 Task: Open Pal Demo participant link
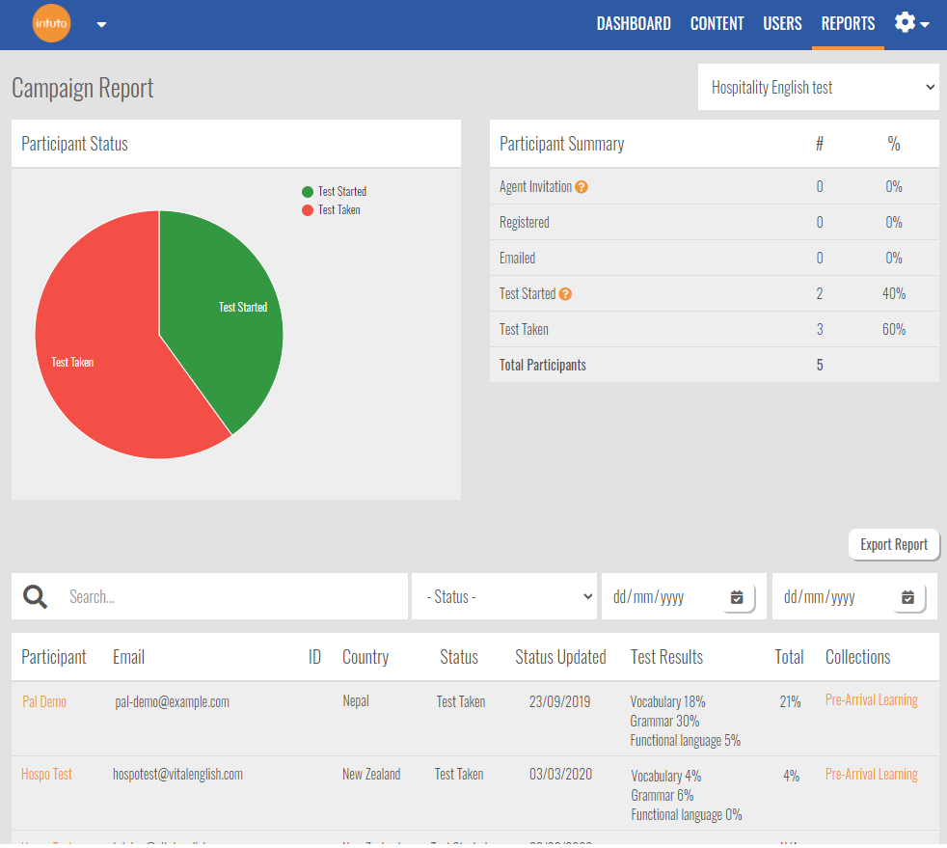tap(44, 702)
